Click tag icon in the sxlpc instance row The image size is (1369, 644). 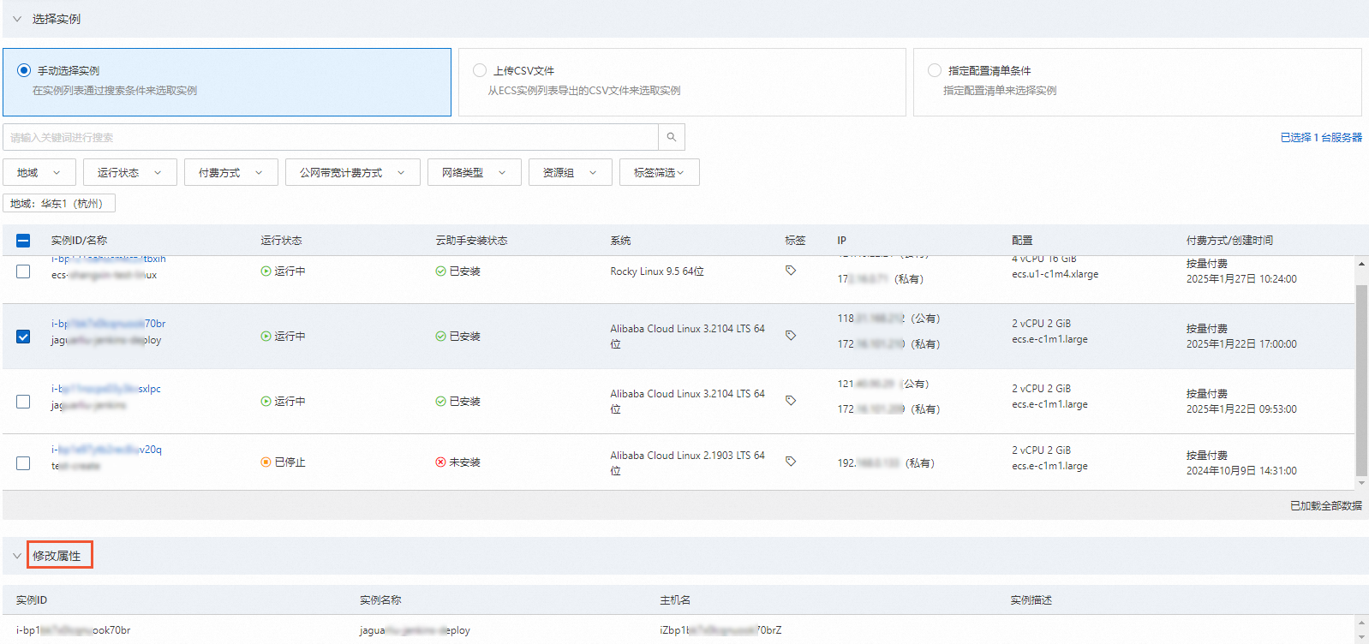tap(791, 401)
